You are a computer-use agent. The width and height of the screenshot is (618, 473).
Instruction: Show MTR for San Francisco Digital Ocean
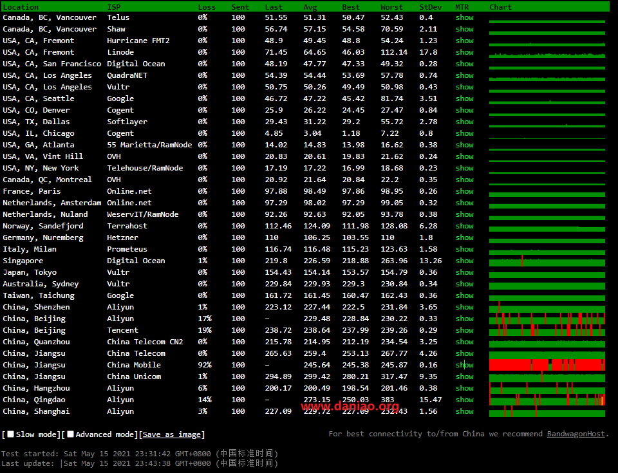(x=464, y=64)
